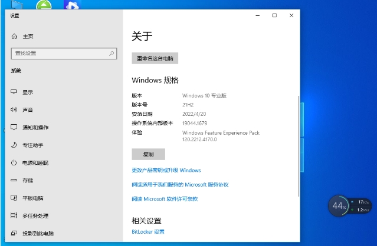Open the Microsoft 服务协议 link
The image size is (377, 246).
180,184
